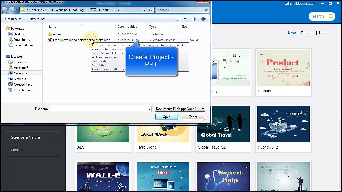Click Website in the address breadcrumb
Screen dimensions: 342x192
click(61, 10)
